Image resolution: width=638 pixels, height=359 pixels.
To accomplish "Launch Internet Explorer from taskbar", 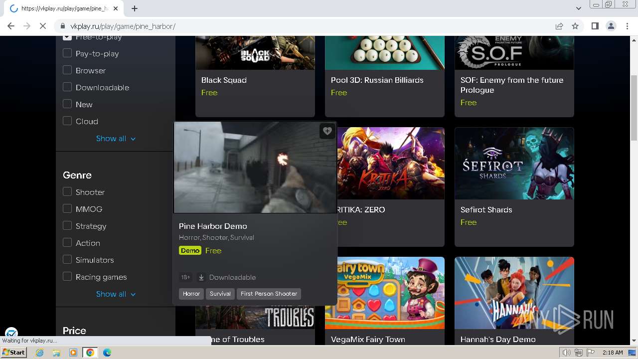I will (x=40, y=353).
